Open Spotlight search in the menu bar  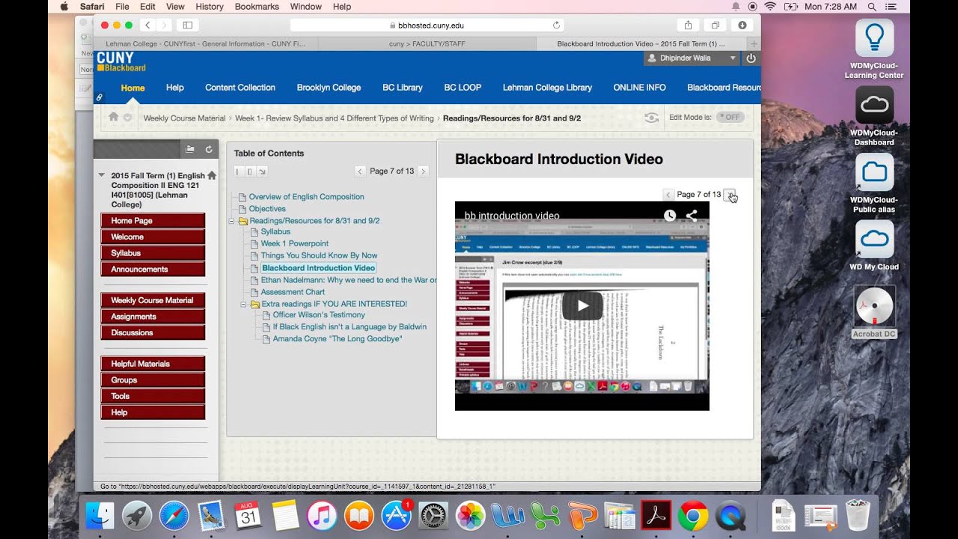coord(872,7)
